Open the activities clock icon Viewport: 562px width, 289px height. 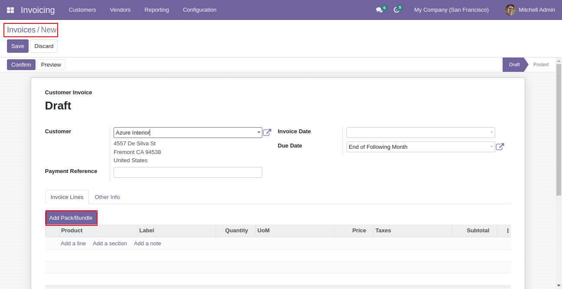tap(396, 10)
